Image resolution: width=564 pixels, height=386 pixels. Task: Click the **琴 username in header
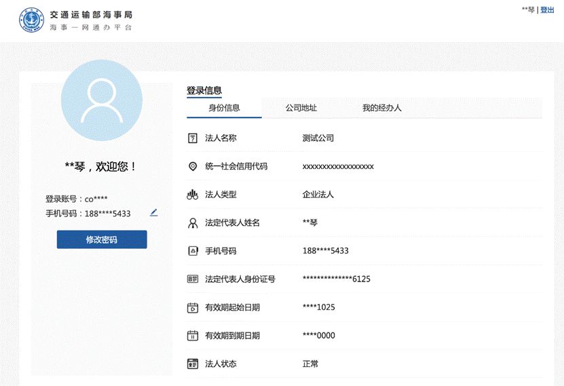pyautogui.click(x=527, y=10)
